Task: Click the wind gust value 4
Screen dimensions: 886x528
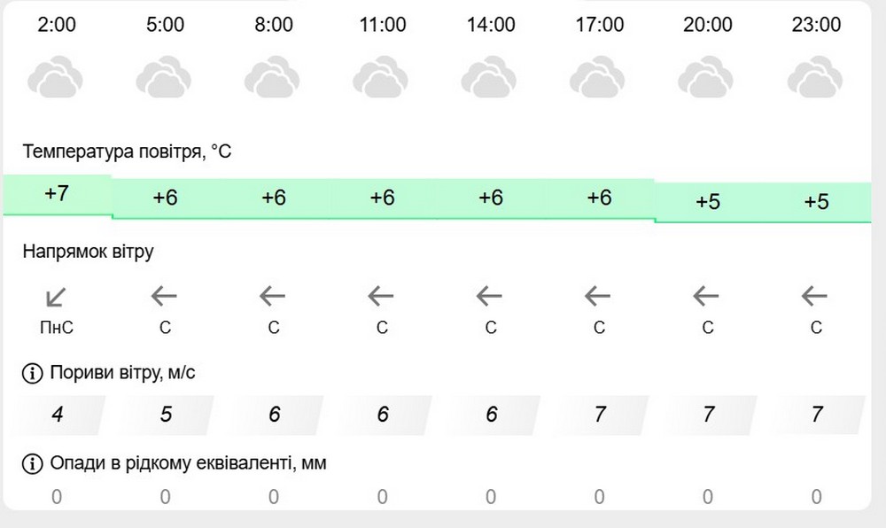Action: coord(57,414)
